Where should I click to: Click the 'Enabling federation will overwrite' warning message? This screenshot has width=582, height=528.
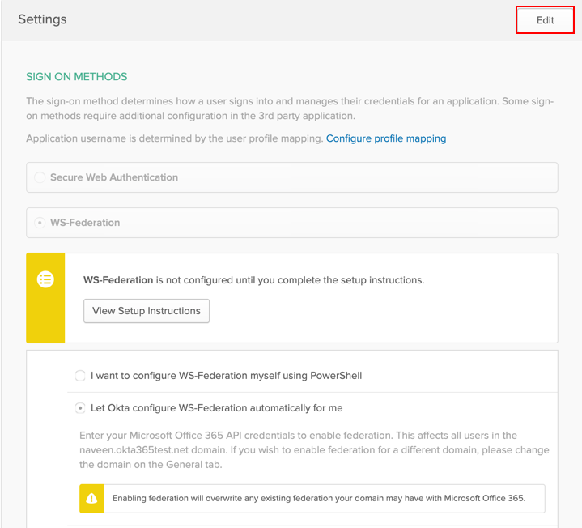point(319,499)
